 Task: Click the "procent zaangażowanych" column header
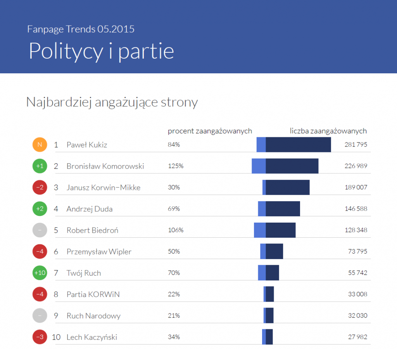(x=210, y=131)
